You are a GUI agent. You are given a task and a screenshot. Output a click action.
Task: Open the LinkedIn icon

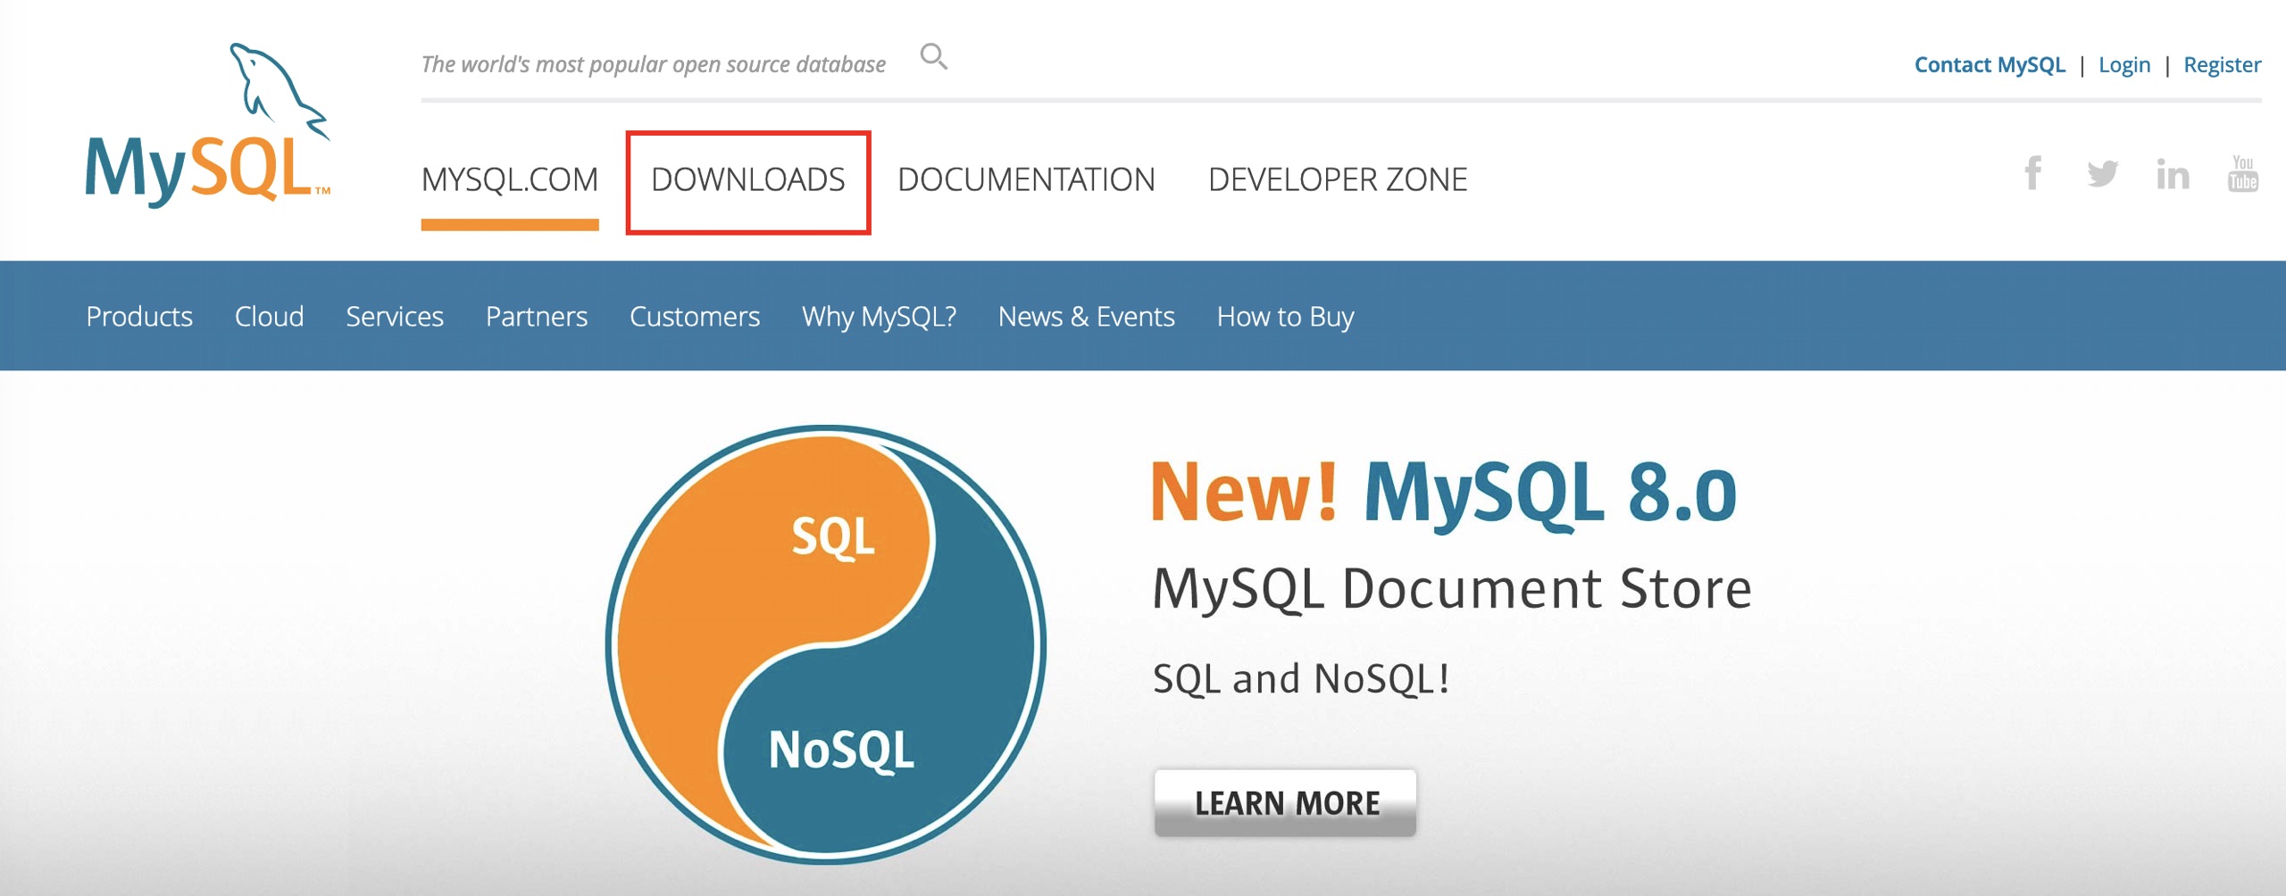(x=2173, y=174)
